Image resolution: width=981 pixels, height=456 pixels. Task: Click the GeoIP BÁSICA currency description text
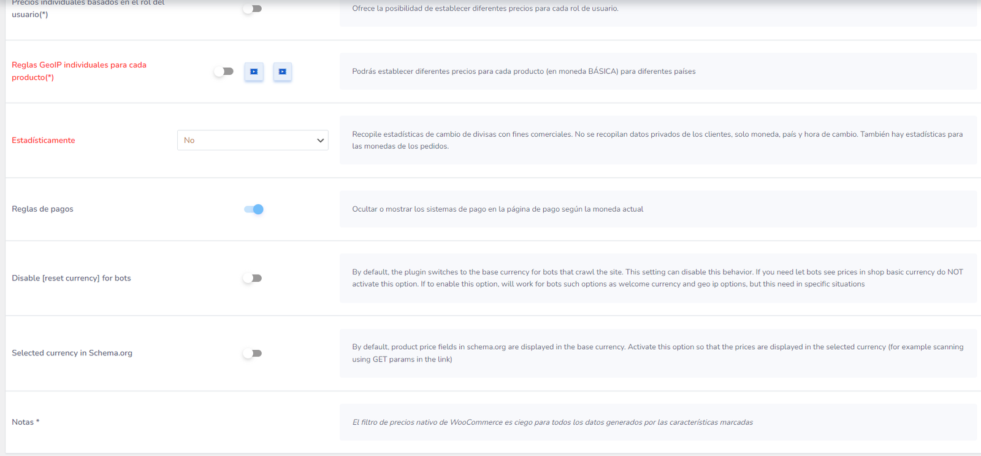524,72
